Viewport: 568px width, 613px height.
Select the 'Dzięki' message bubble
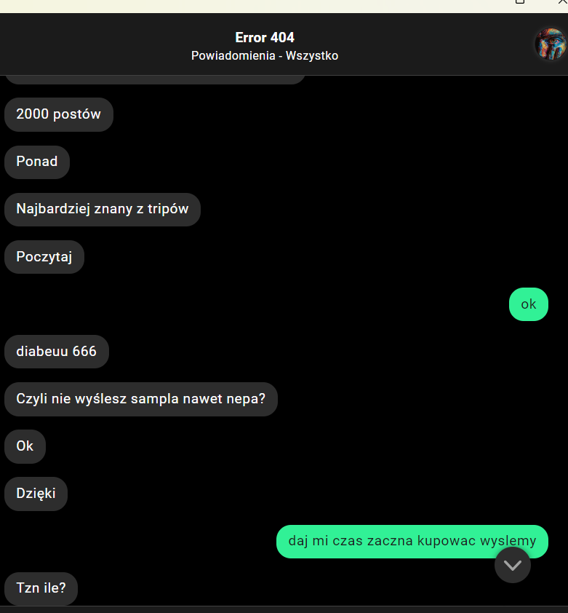click(x=36, y=494)
